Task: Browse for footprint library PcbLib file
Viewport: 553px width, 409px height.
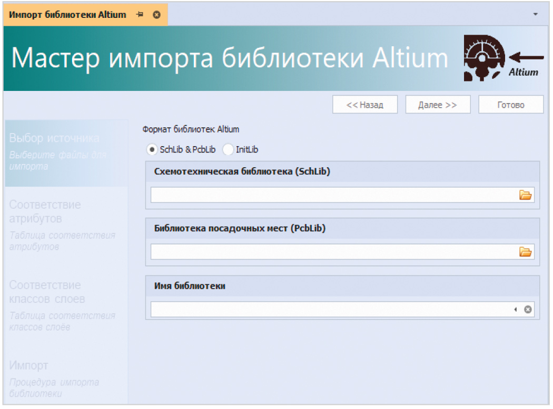Action: pos(525,252)
